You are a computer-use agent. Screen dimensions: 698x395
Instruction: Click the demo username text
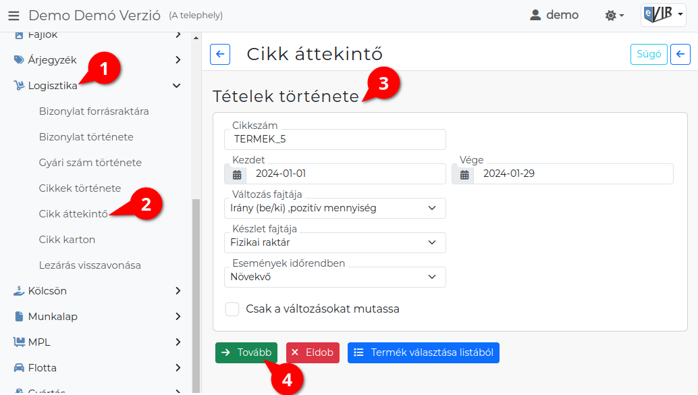pyautogui.click(x=562, y=15)
